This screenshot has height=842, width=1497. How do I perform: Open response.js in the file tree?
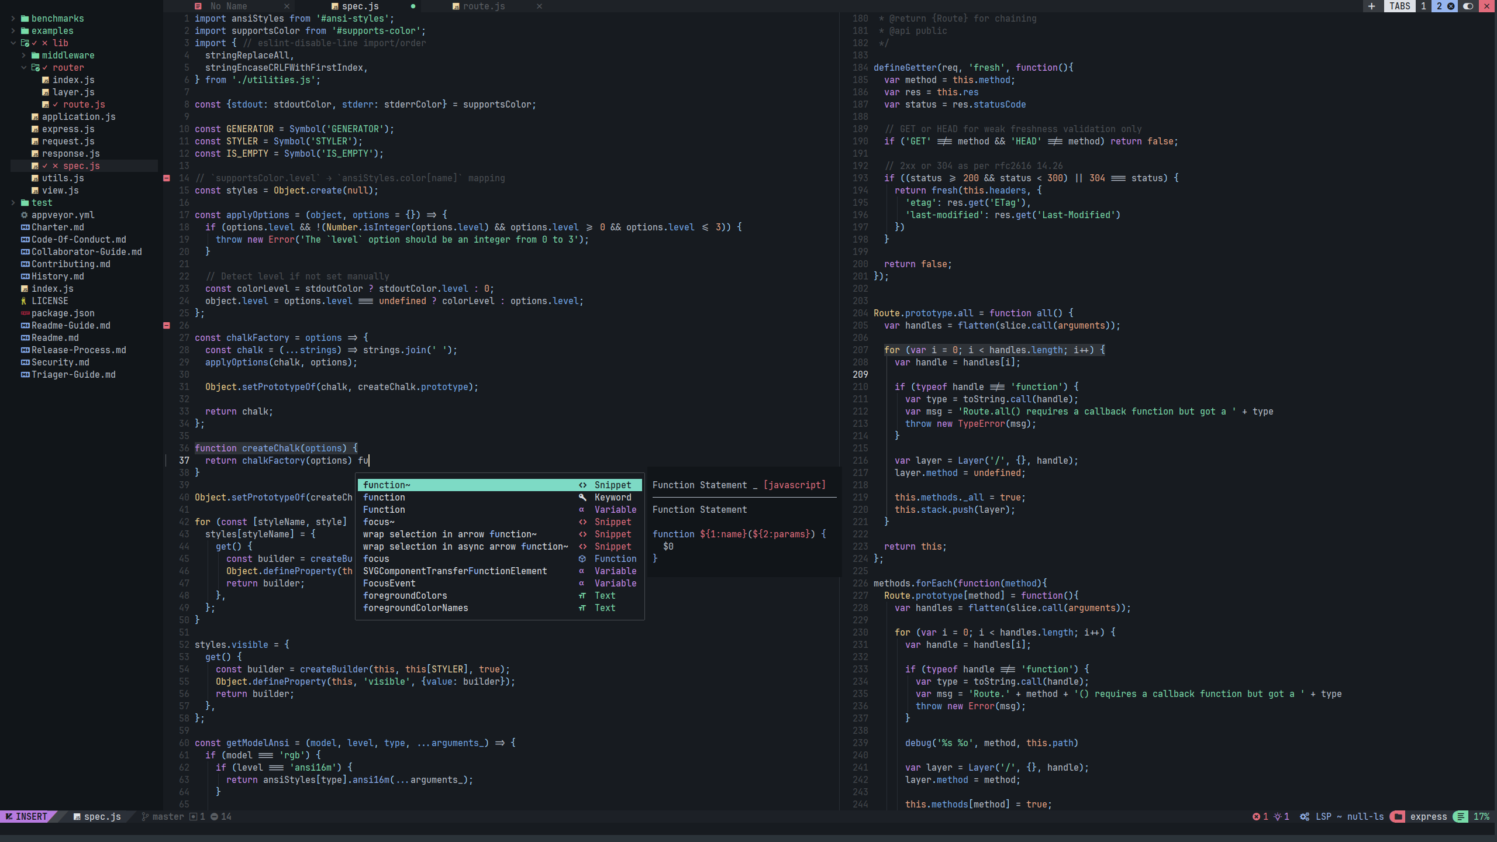(71, 154)
